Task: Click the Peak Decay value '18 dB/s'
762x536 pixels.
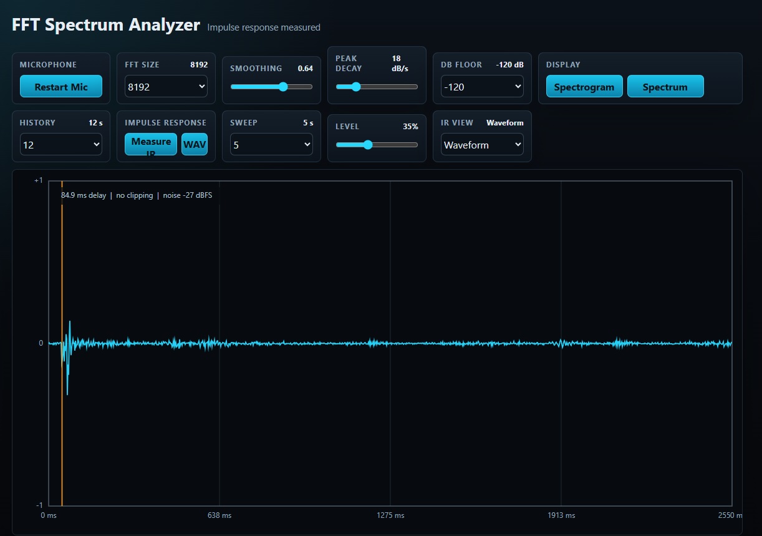Action: click(x=400, y=64)
